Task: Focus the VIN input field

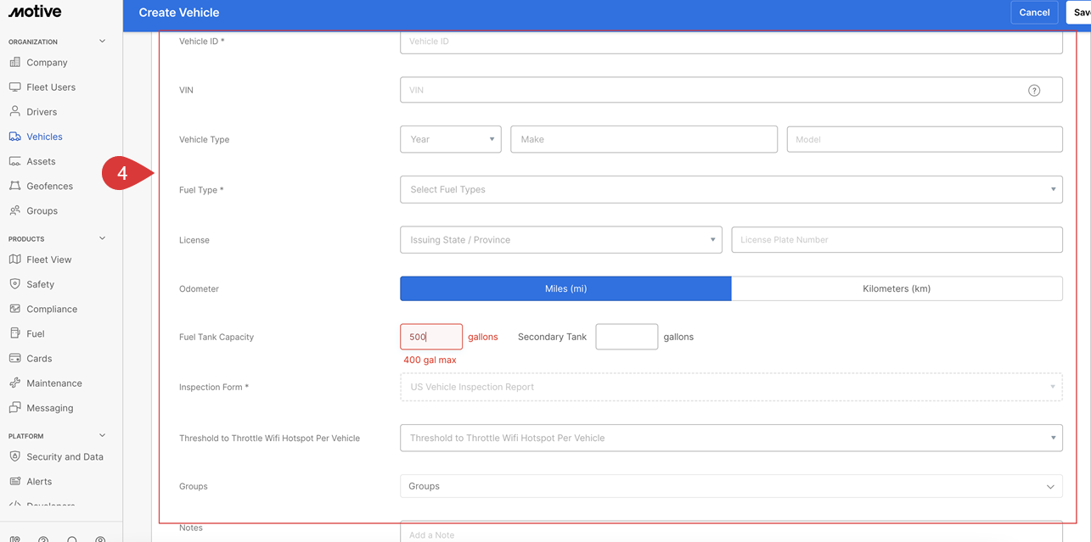Action: pos(731,90)
